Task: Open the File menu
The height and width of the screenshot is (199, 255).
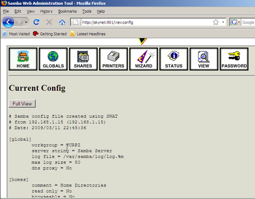Action: click(x=6, y=11)
